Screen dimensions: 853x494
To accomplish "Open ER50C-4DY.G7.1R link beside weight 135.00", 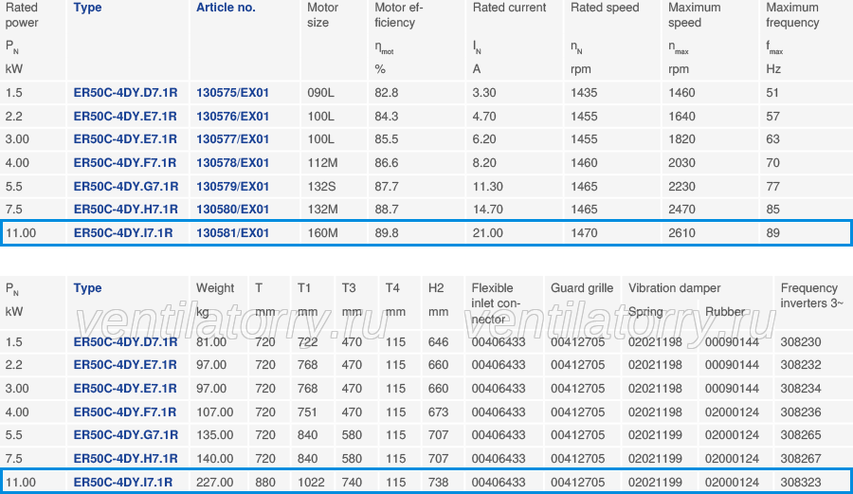I will pos(126,435).
